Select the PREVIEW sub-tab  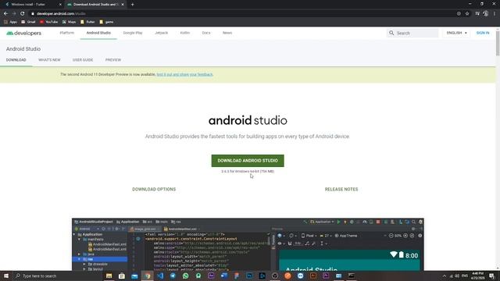tap(113, 60)
